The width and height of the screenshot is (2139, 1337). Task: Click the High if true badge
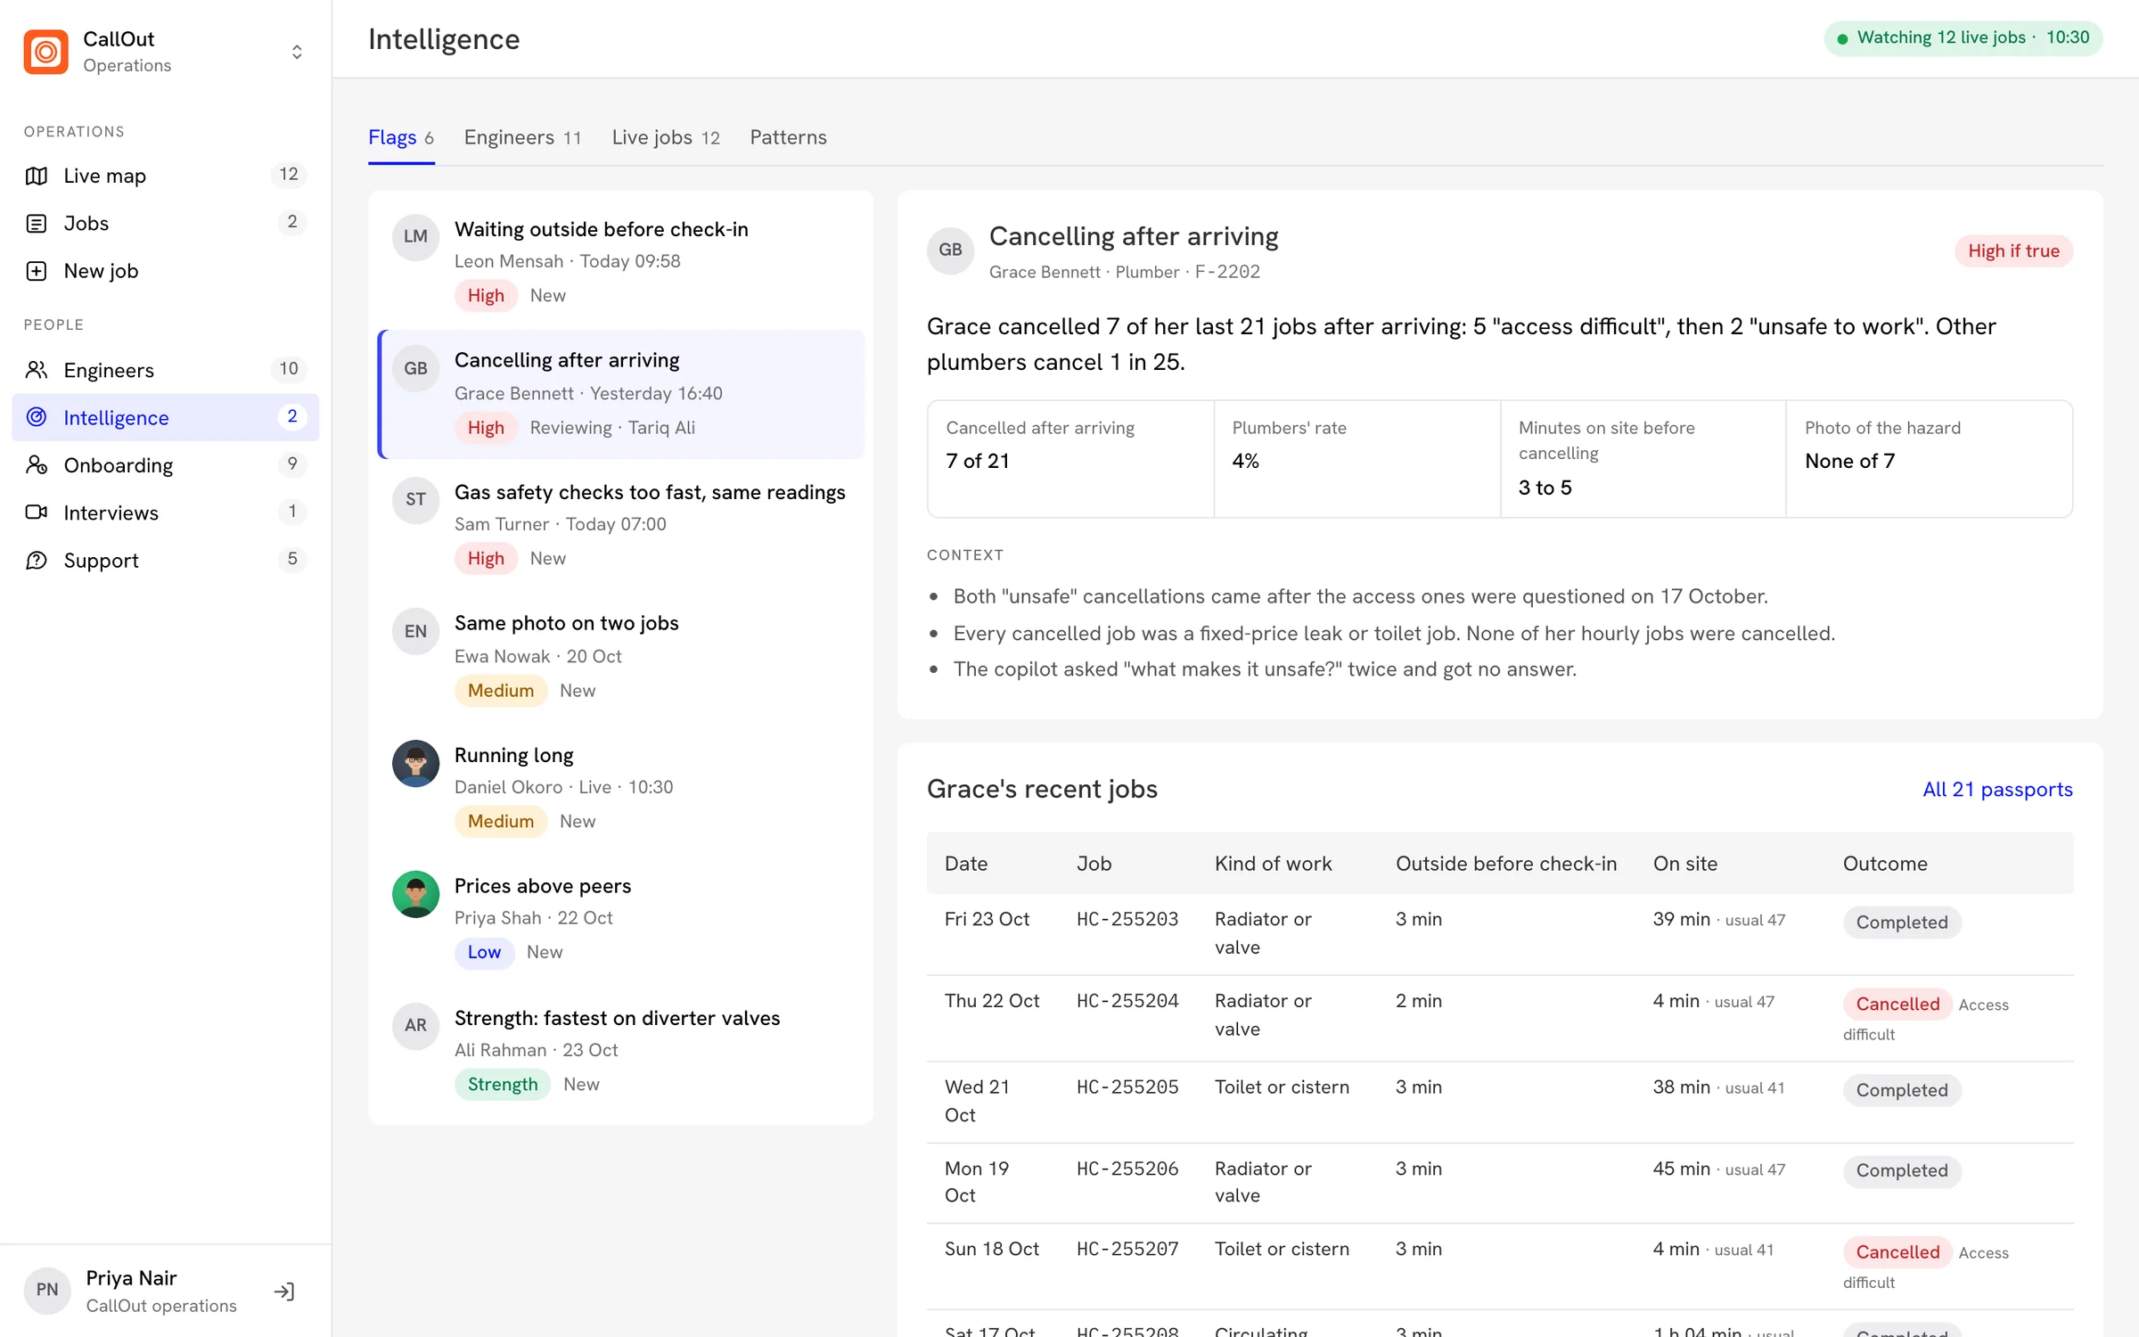2013,251
